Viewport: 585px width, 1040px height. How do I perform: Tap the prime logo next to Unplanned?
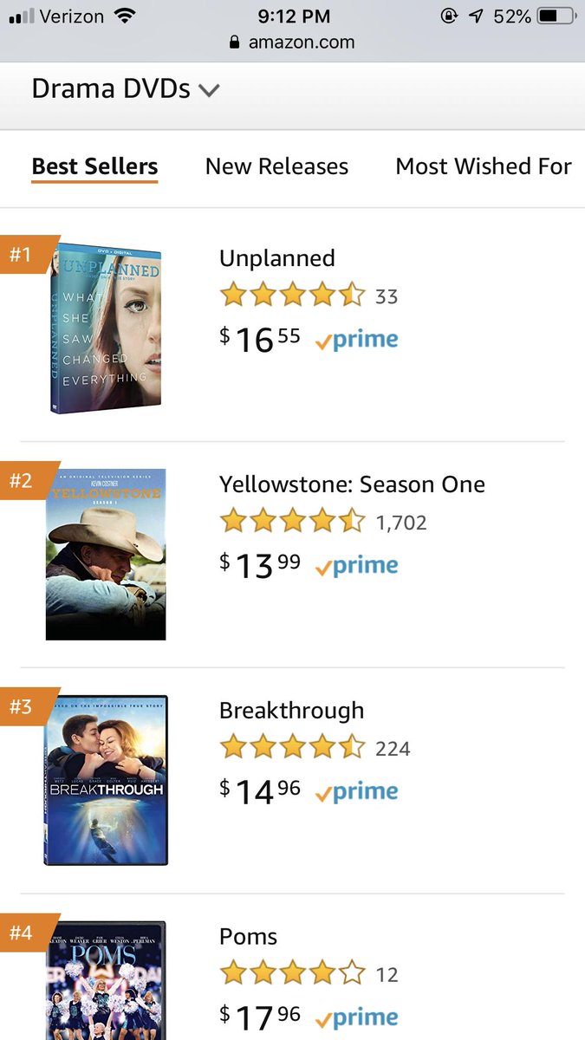point(356,341)
